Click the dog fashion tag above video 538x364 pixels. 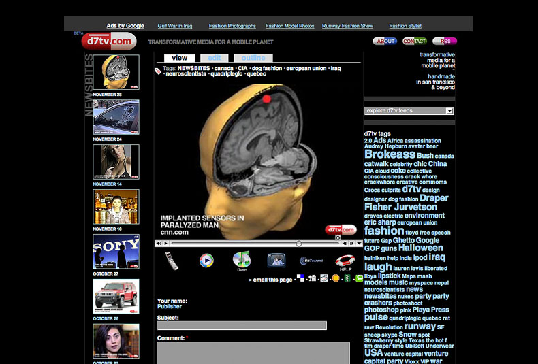click(x=267, y=69)
